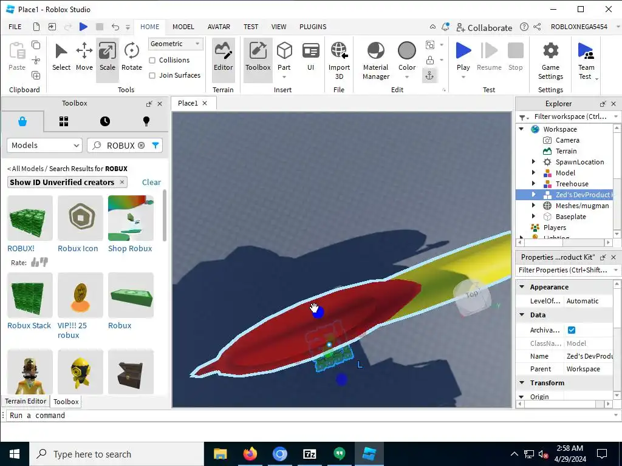The height and width of the screenshot is (466, 622).
Task: Insert a new Part
Action: [284, 59]
